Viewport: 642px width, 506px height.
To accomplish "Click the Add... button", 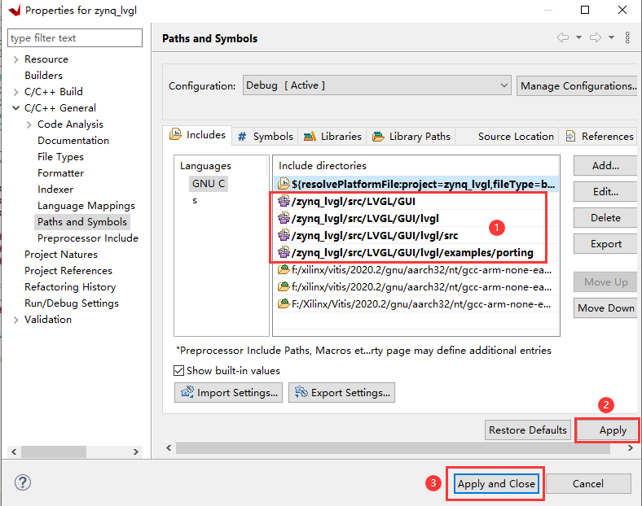I will tap(605, 165).
